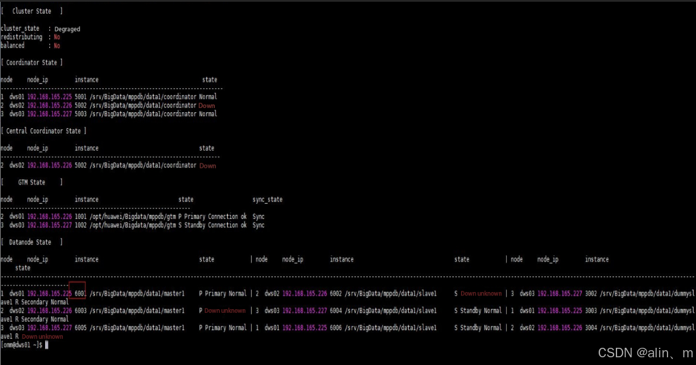
Task: Click the '[ GTM State ]' section header
Action: click(x=31, y=182)
